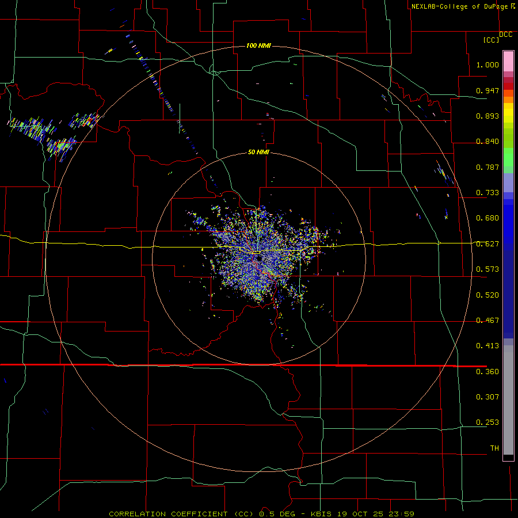Click the 0.413 color scale value
Viewport: 518px width, 518px height.
tap(487, 346)
